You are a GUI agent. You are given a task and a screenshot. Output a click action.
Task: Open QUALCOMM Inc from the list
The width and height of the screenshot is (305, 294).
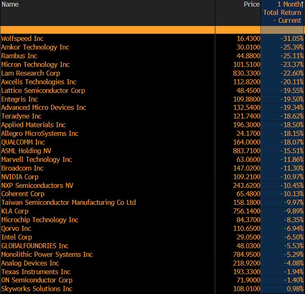[x=23, y=142]
